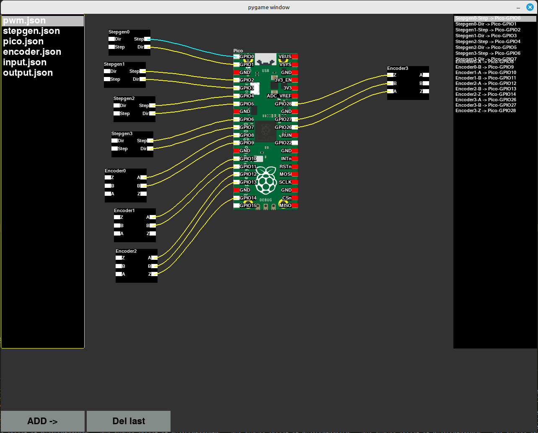
Task: Click the Z output pin on Encoder1
Action: click(x=153, y=233)
